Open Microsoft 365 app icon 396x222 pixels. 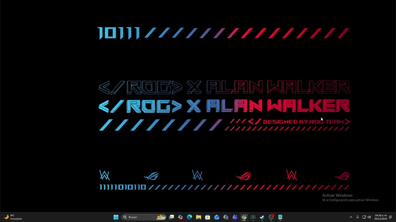pyautogui.click(x=226, y=217)
